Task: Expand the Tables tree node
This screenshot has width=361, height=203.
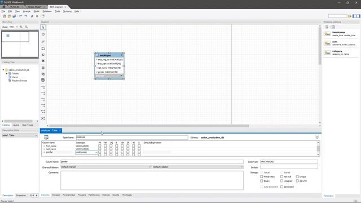Action: (7, 74)
